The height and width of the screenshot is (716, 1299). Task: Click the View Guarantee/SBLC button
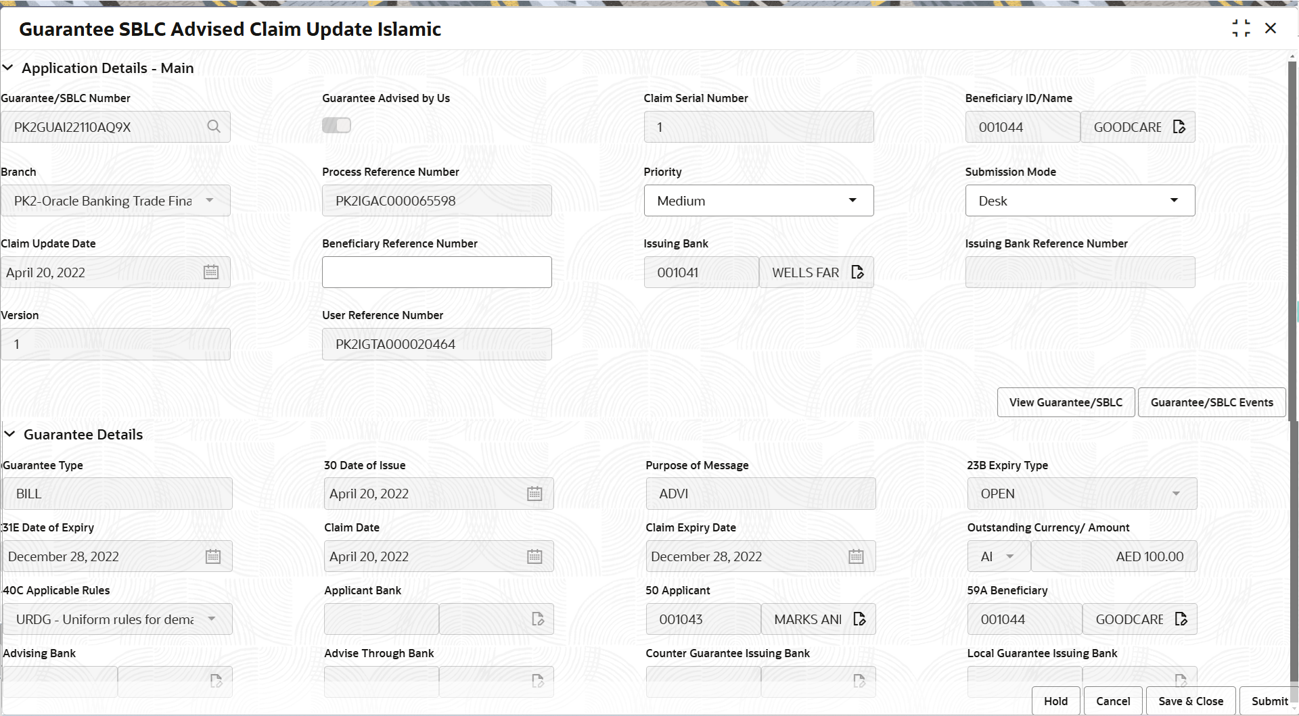click(x=1066, y=402)
